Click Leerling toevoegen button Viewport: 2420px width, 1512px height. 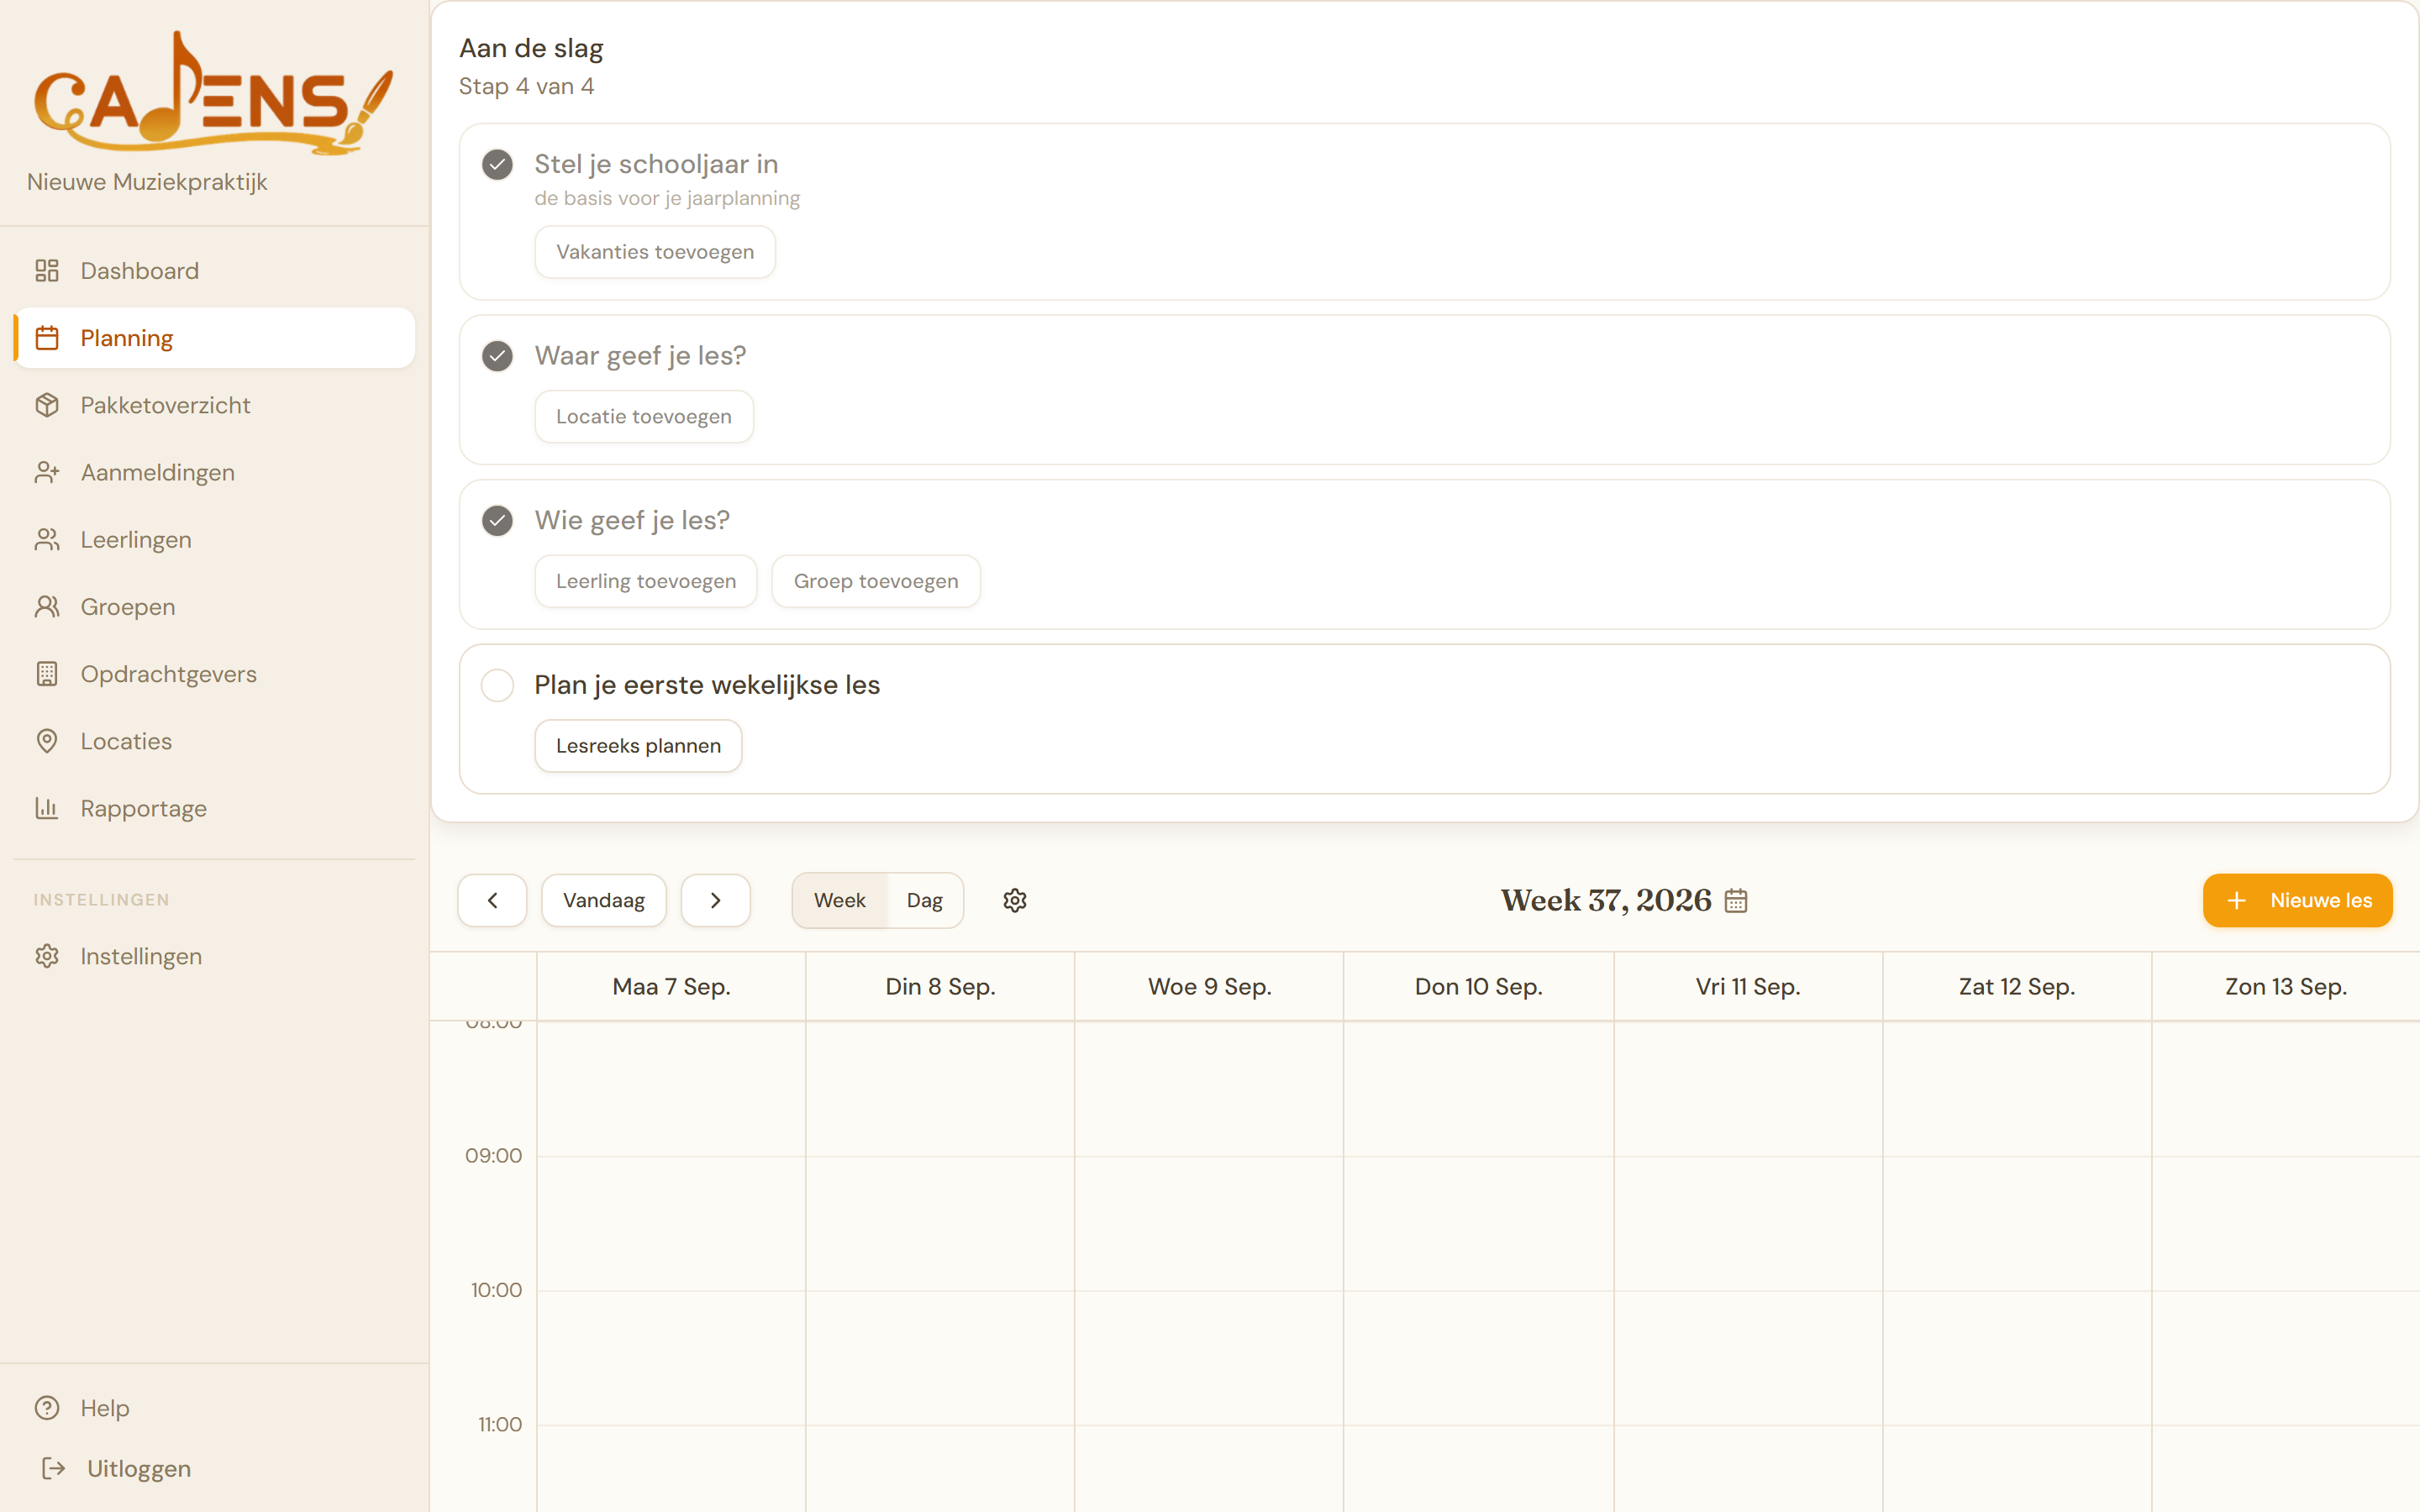pyautogui.click(x=646, y=581)
